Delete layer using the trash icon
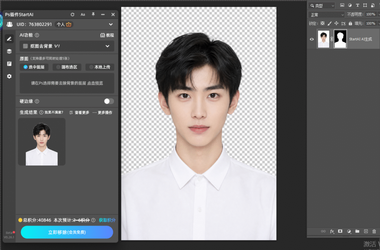The image size is (380, 250). coord(374,231)
